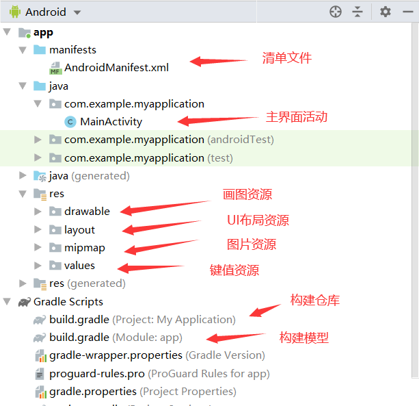This screenshot has height=406, width=419.
Task: Click the res (generated) folder icon
Action: pyautogui.click(x=40, y=284)
